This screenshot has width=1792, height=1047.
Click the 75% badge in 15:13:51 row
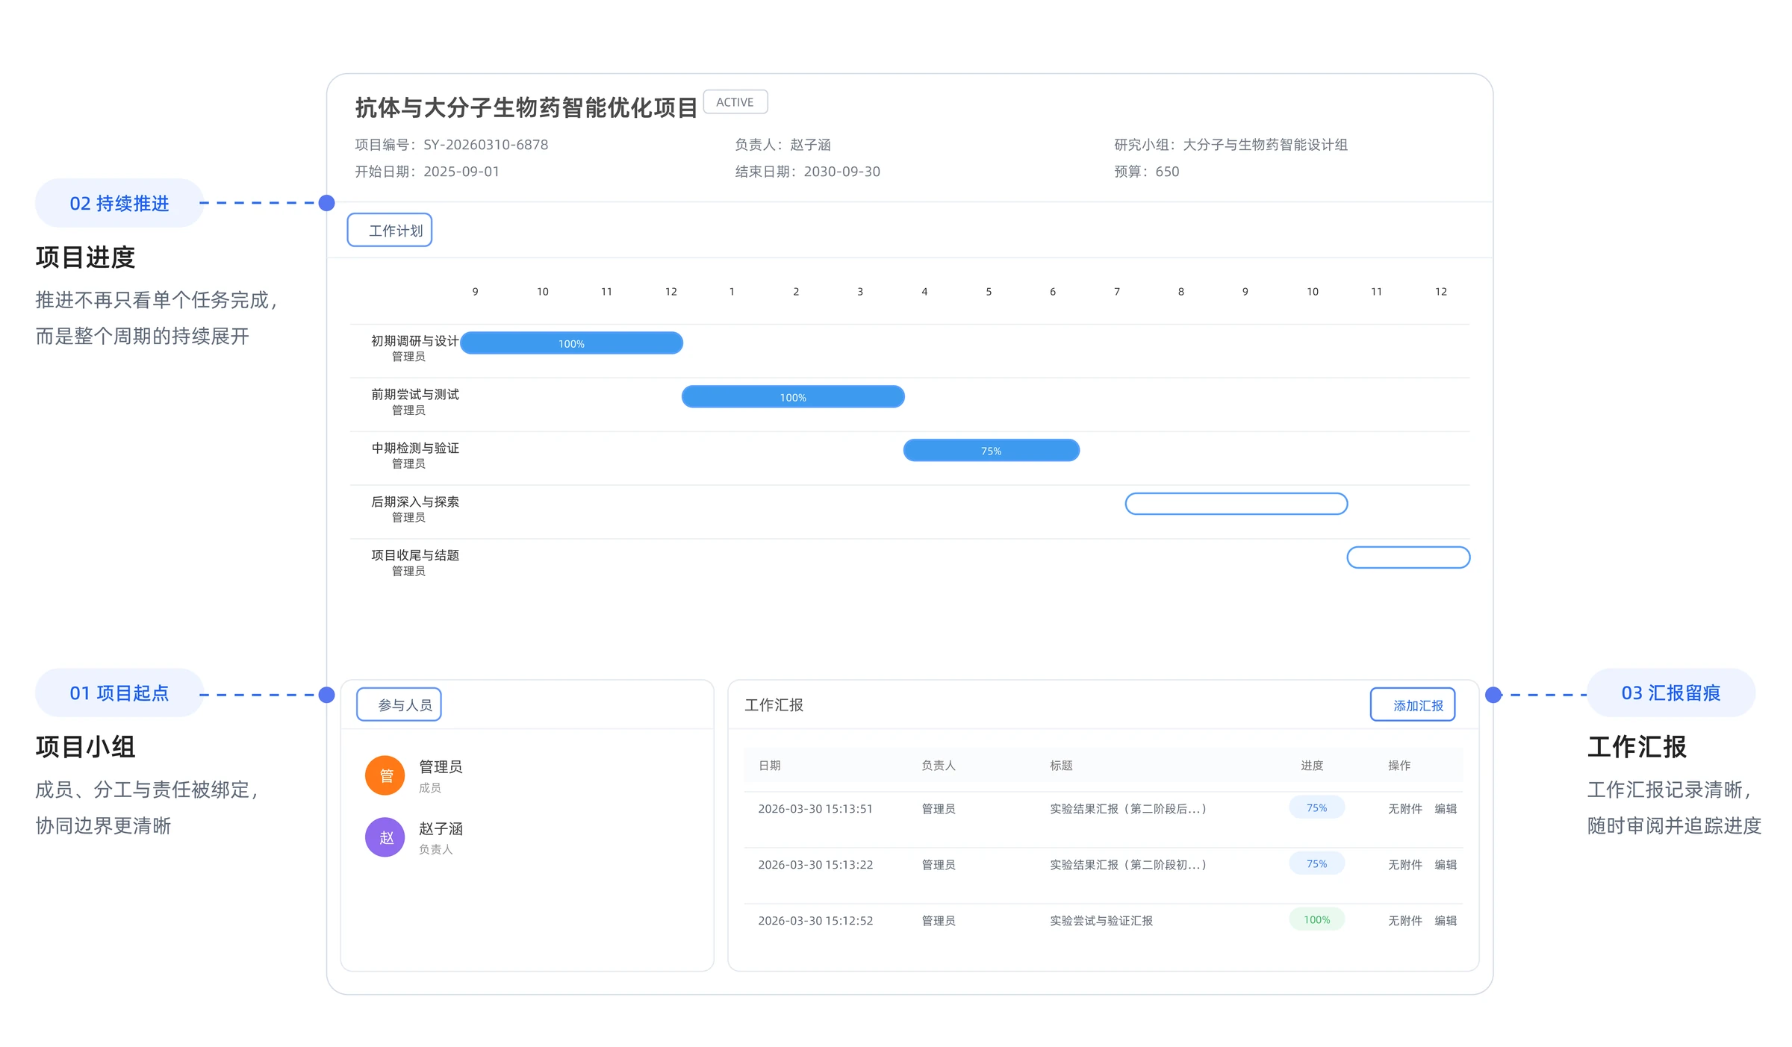(x=1317, y=807)
